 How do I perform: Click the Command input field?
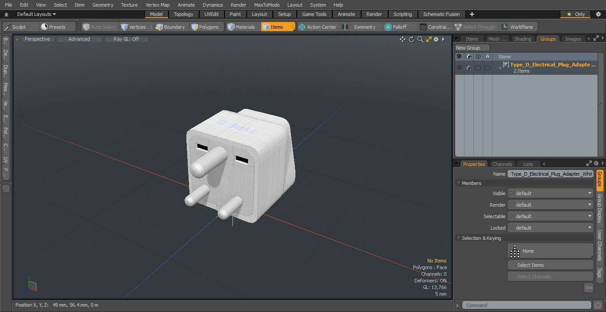pyautogui.click(x=527, y=305)
